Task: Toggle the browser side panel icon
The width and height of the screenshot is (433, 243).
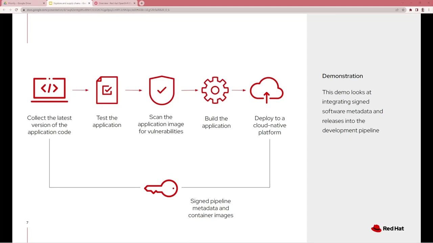Action: (x=417, y=10)
